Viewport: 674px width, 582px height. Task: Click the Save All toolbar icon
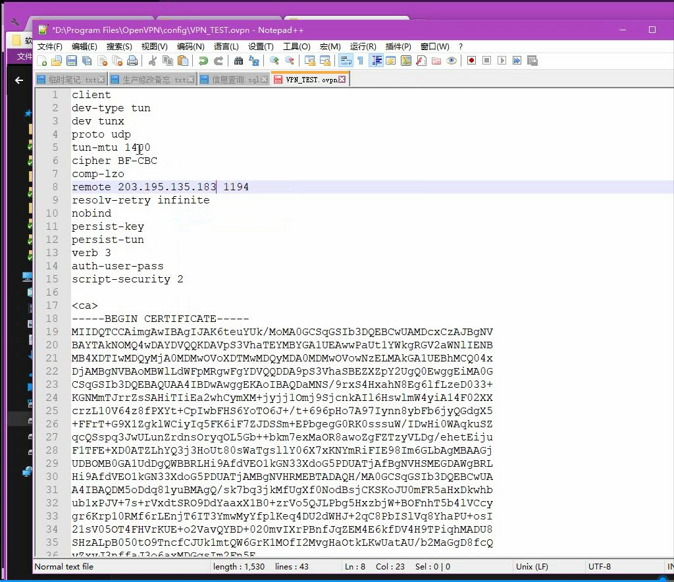[x=87, y=61]
